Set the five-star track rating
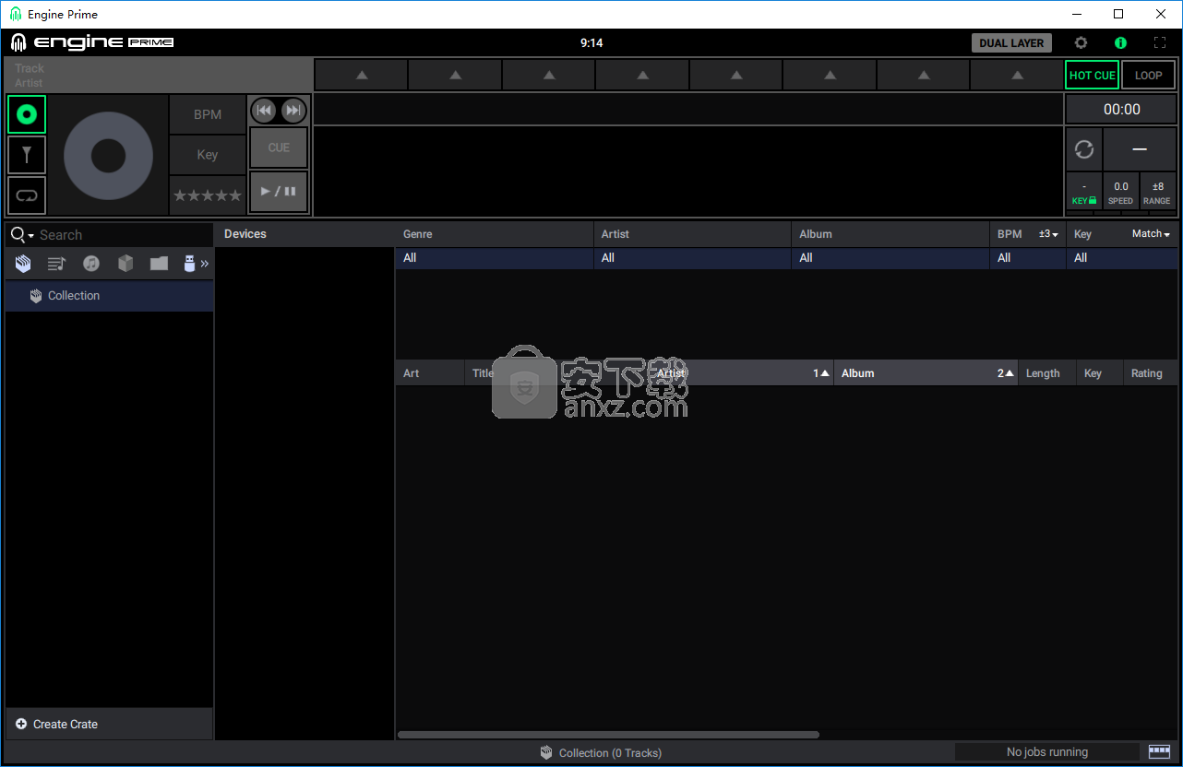The image size is (1183, 767). (x=208, y=195)
